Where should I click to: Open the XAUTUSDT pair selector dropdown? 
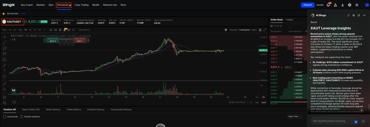click(x=13, y=22)
